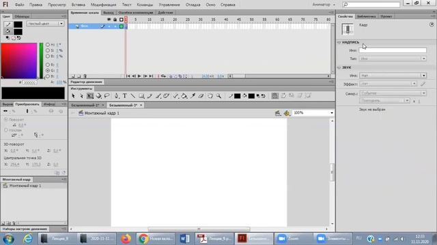Screen dimensions: 437x245
Task: Select the Pen tool
Action: [x=117, y=96]
